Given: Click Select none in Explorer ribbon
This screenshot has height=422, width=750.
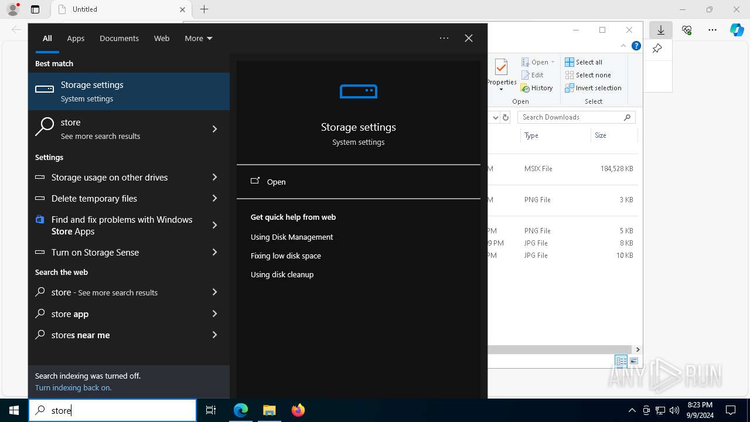Looking at the screenshot, I should point(588,75).
